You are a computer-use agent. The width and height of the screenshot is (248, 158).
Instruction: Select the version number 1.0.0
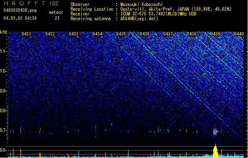tap(54, 4)
